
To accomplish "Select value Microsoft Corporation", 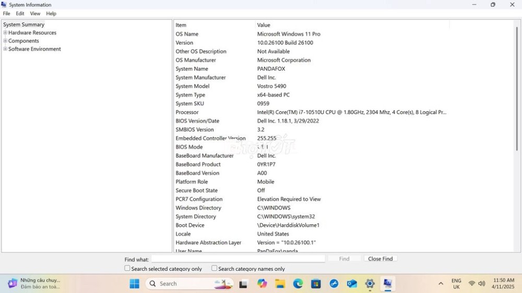I will tap(284, 60).
